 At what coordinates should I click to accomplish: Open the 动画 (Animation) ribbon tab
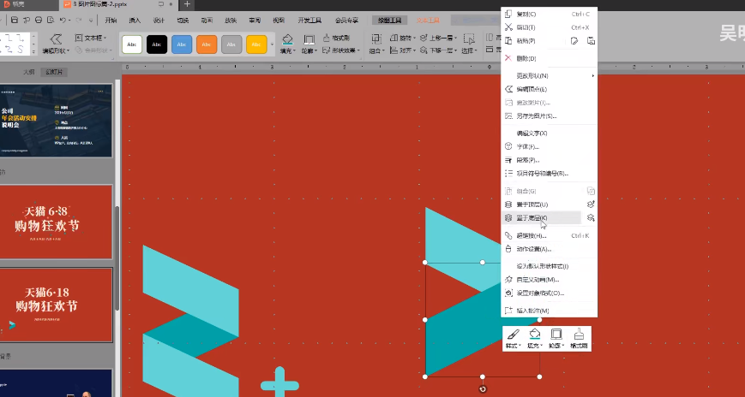click(x=207, y=21)
